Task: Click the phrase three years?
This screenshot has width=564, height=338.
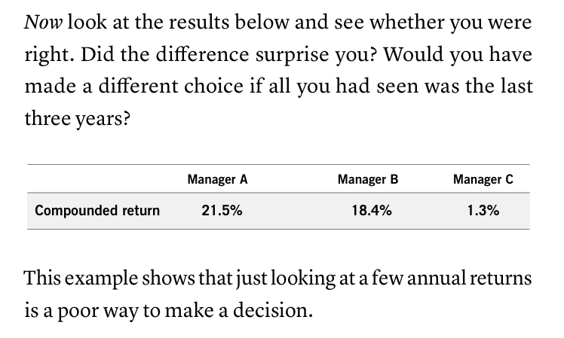Action: [77, 118]
